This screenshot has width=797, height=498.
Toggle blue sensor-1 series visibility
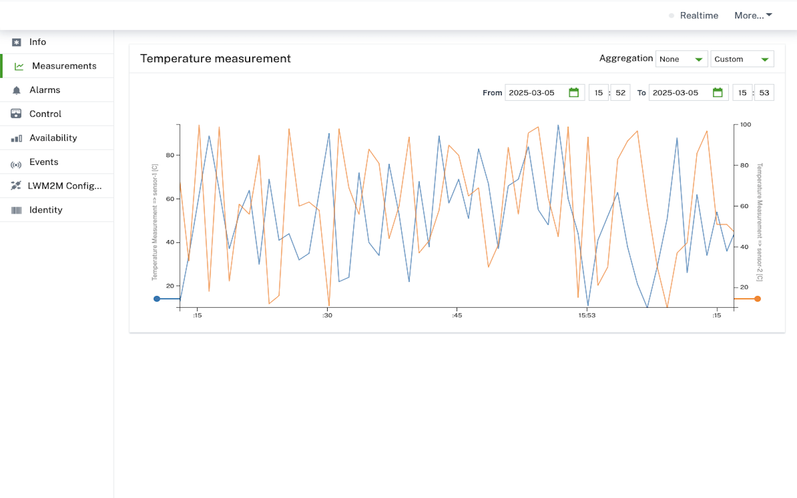pos(157,299)
